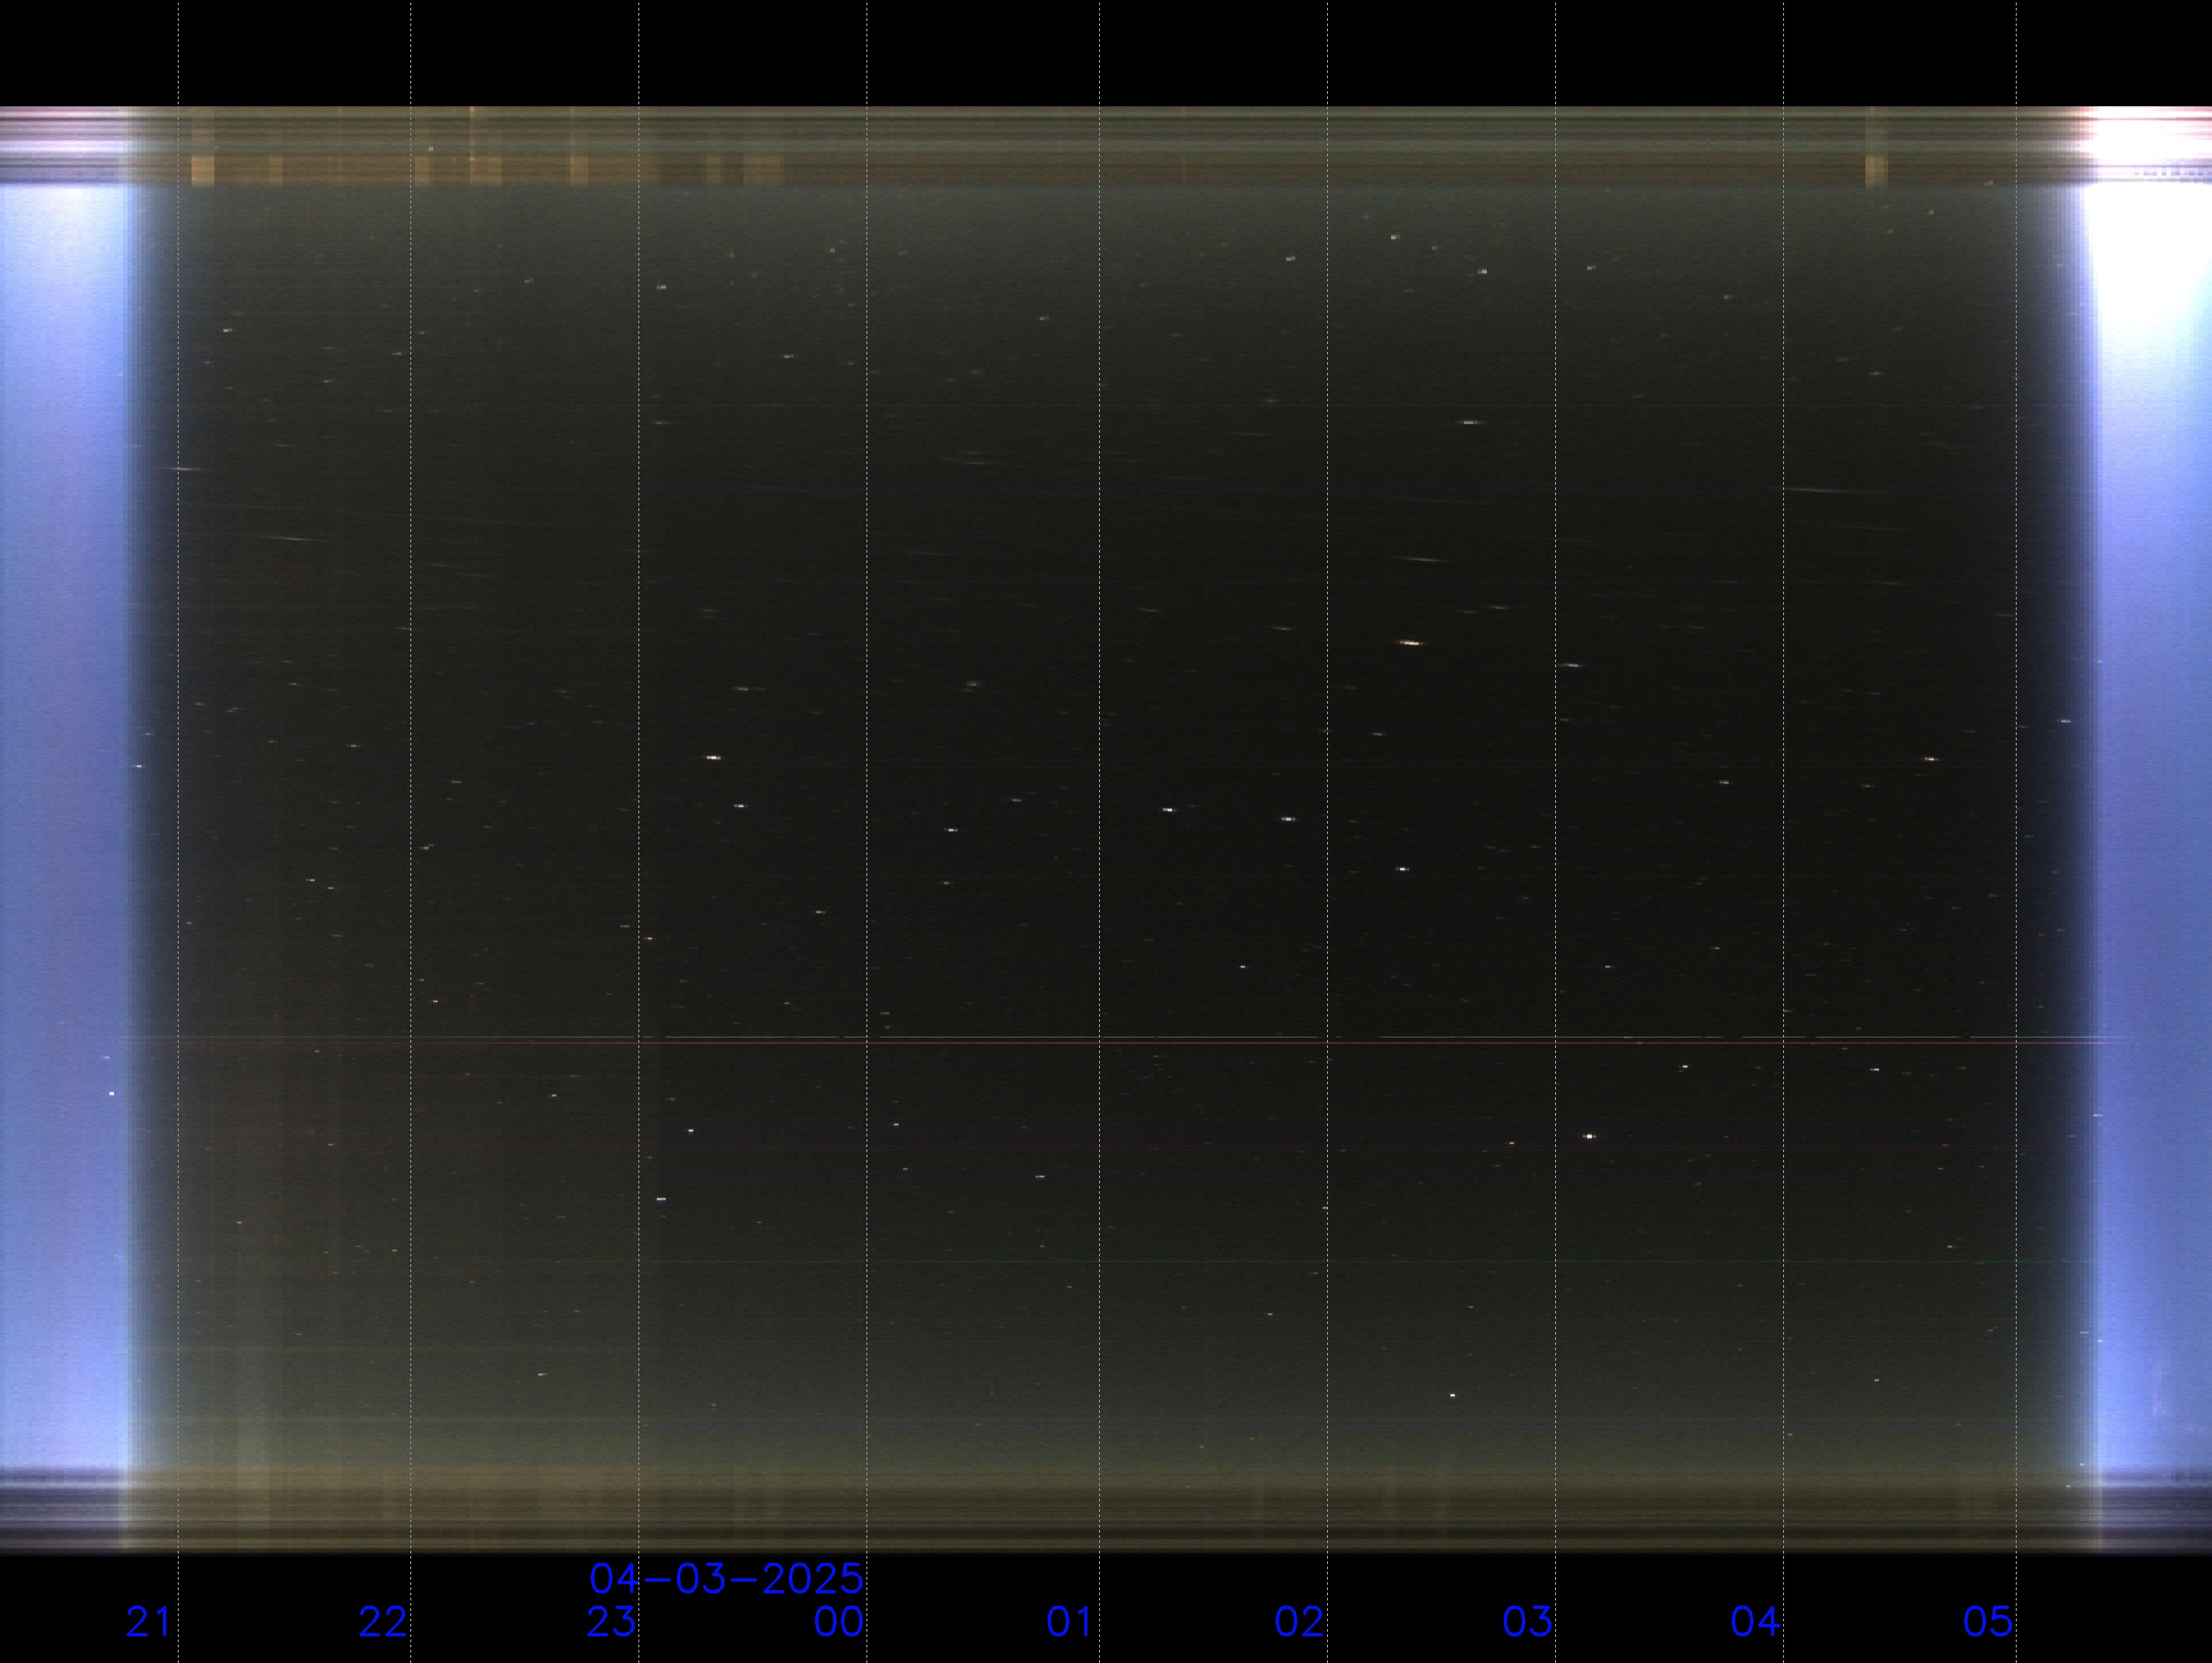Click the 05 hour label
This screenshot has height=1663, width=2212.
(1988, 1622)
